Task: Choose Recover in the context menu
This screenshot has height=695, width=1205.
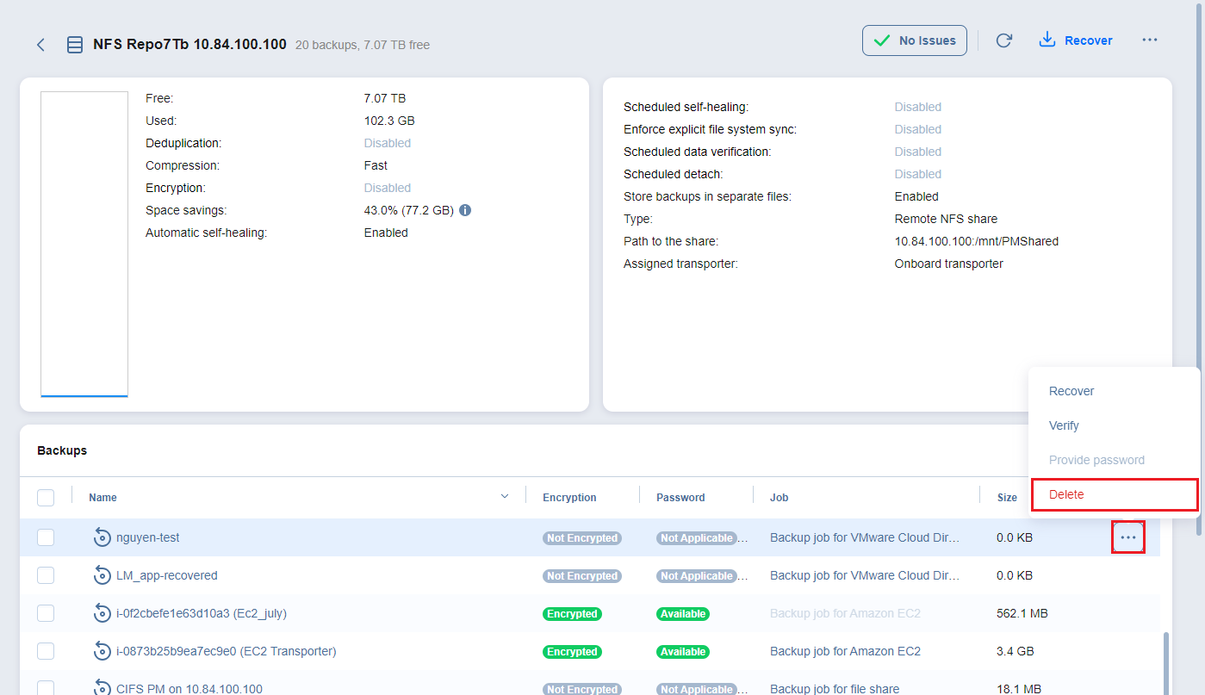Action: click(x=1071, y=391)
